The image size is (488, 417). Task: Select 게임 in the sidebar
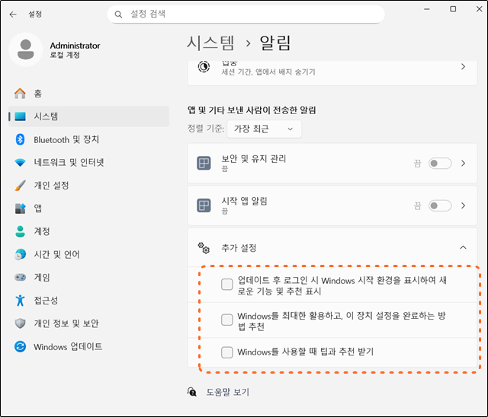click(x=88, y=277)
